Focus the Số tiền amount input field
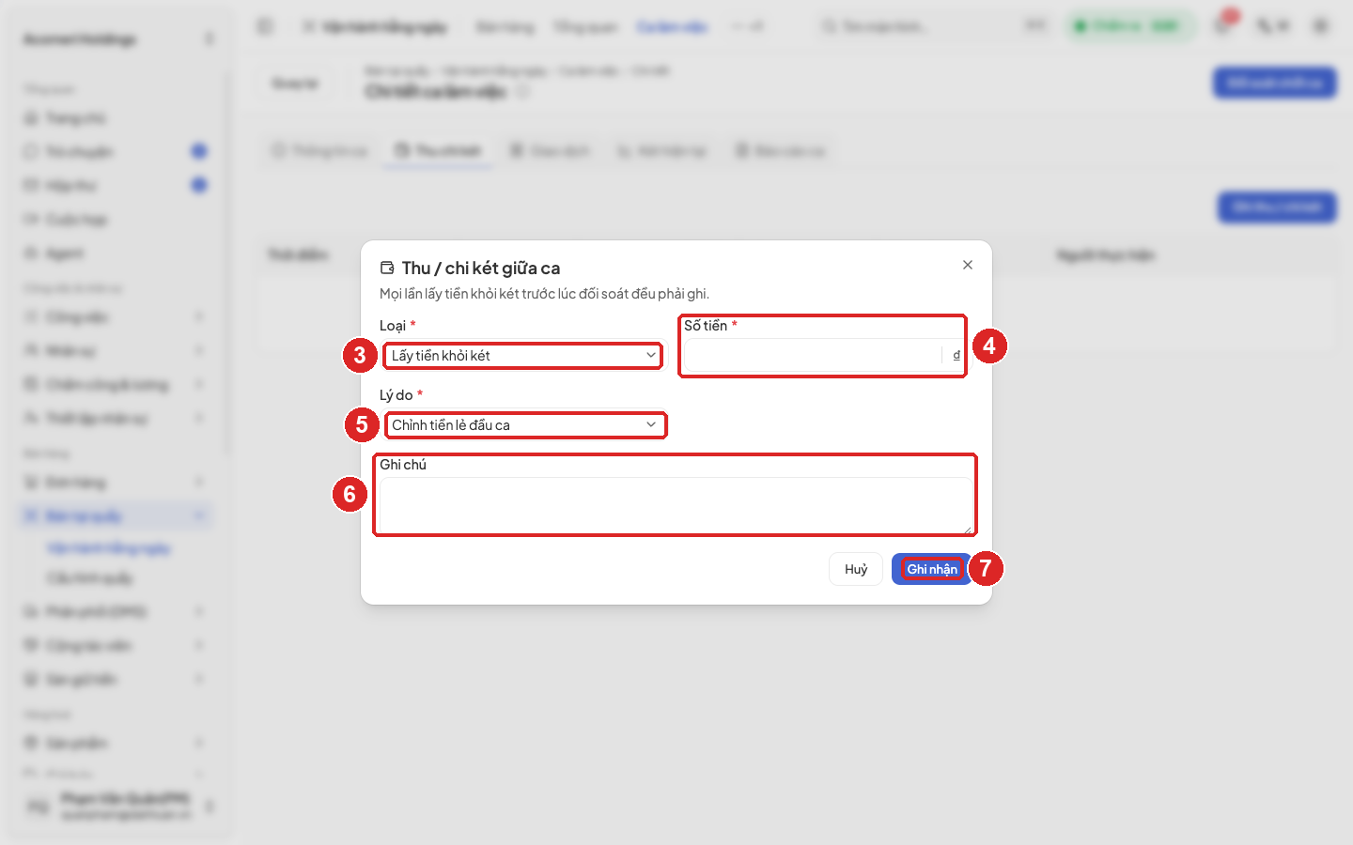1353x845 pixels. point(813,355)
